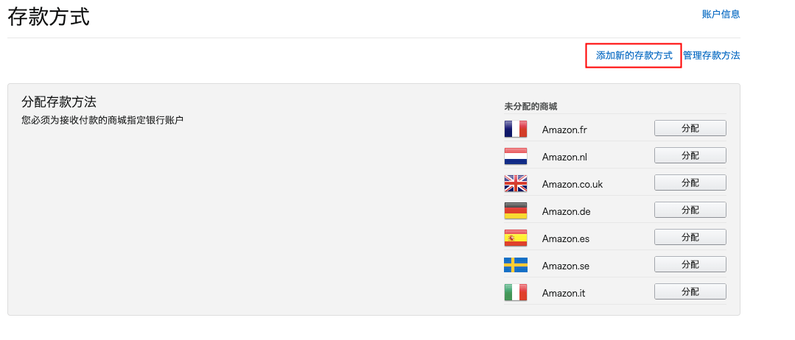
Task: Click 分配 for Amazon.se marketplace
Action: click(x=690, y=264)
